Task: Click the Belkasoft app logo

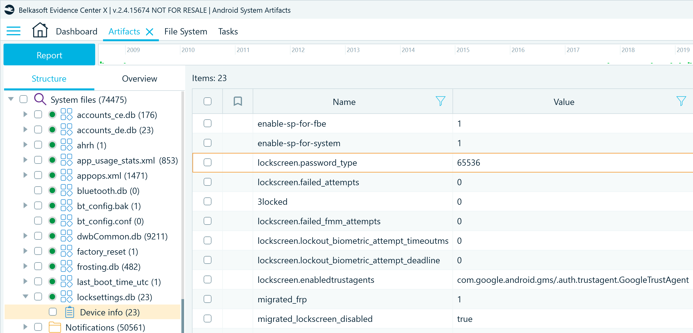Action: [x=9, y=10]
